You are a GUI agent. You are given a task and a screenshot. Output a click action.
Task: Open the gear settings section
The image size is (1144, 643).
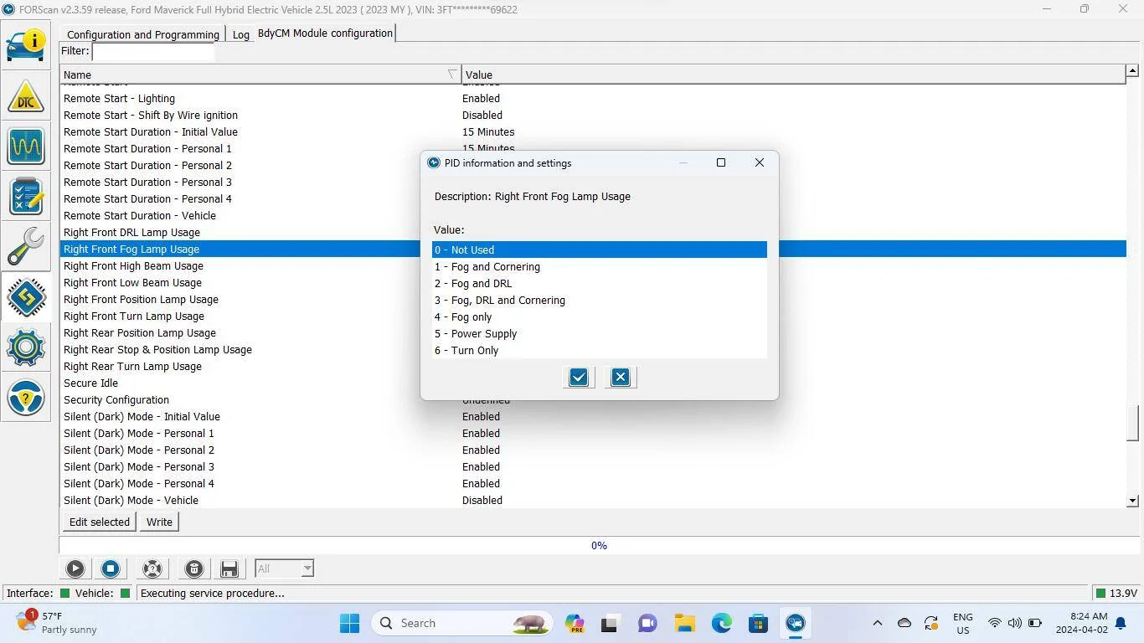point(26,347)
